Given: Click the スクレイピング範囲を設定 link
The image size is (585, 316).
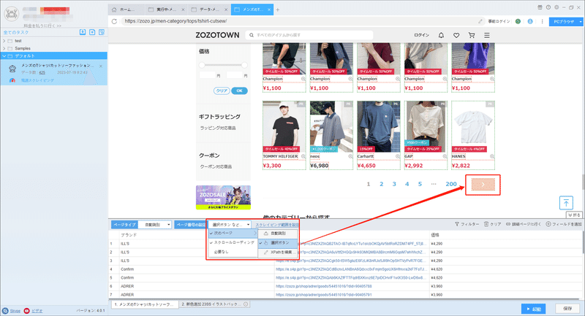Looking at the screenshot, I should point(277,225).
